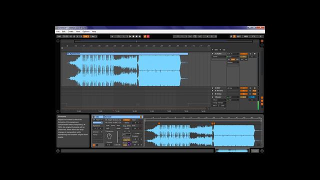Select the first orange warp marker in sample editor
The width and height of the screenshot is (320, 180).
click(x=159, y=123)
